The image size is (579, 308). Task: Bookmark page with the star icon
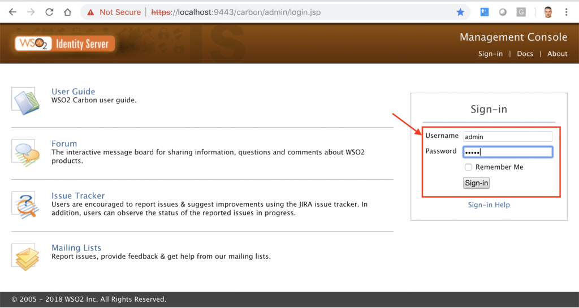(460, 12)
